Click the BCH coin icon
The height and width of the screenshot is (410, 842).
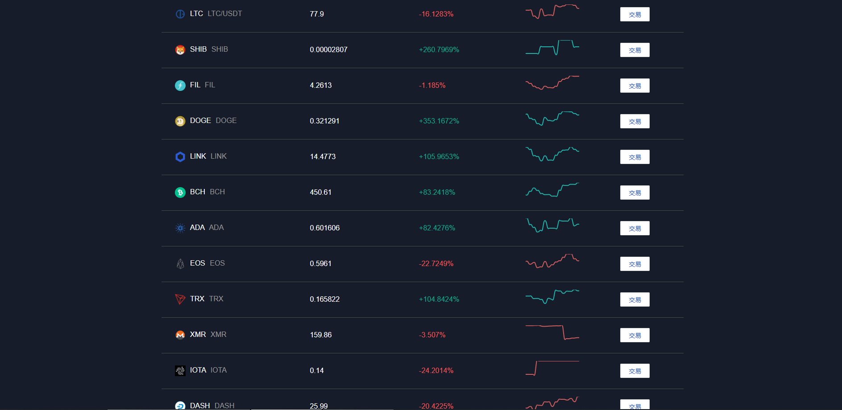point(180,193)
